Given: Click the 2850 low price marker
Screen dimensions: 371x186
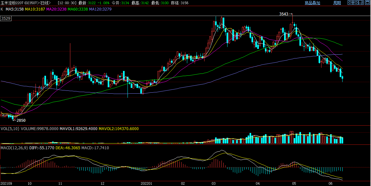Looking at the screenshot, I should pos(21,120).
